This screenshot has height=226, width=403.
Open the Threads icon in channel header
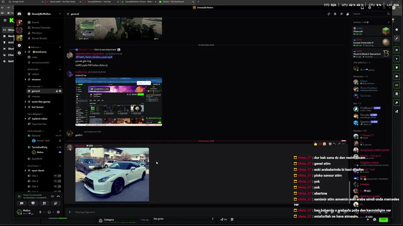329,14
